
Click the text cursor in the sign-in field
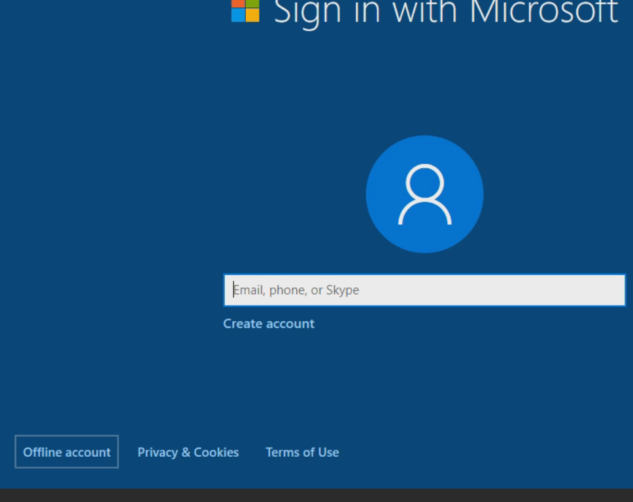click(x=233, y=290)
